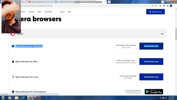177x100 pixels.
Task: Toggle the Chrome side panel icon
Action: (x=167, y=6)
